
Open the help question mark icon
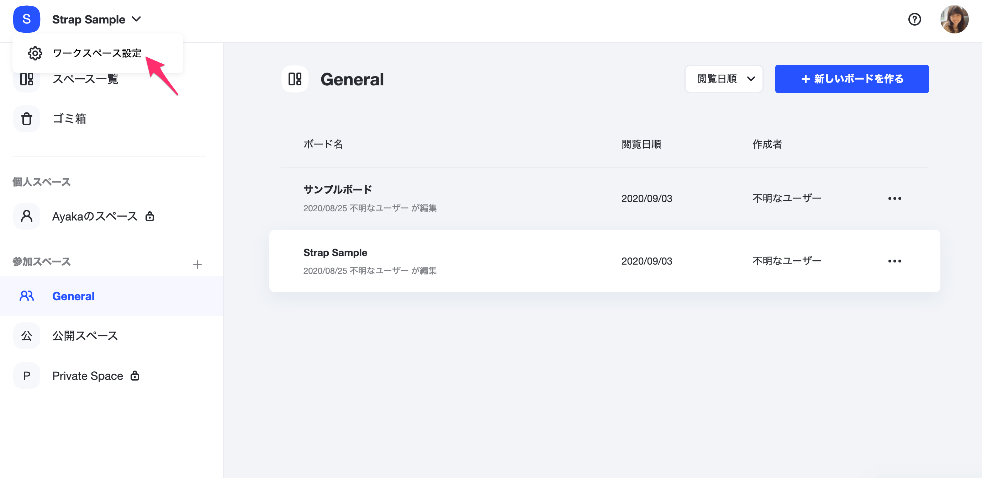914,19
